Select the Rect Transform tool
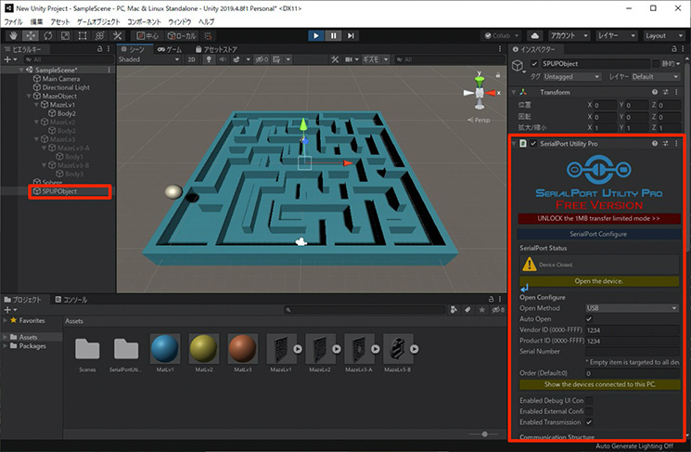691x452 pixels. click(x=83, y=35)
